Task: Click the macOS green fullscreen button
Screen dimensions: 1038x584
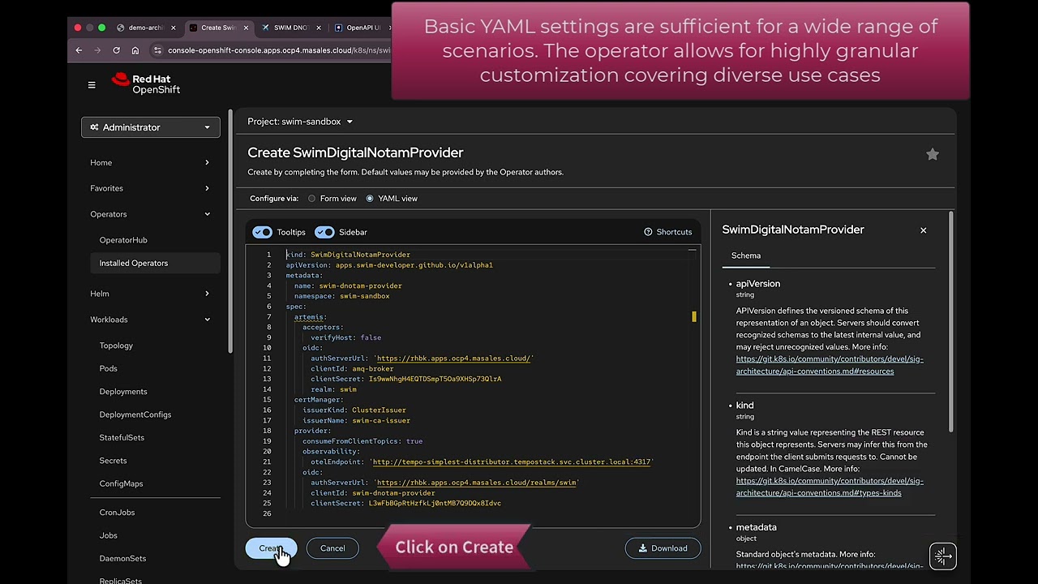Action: tap(101, 28)
